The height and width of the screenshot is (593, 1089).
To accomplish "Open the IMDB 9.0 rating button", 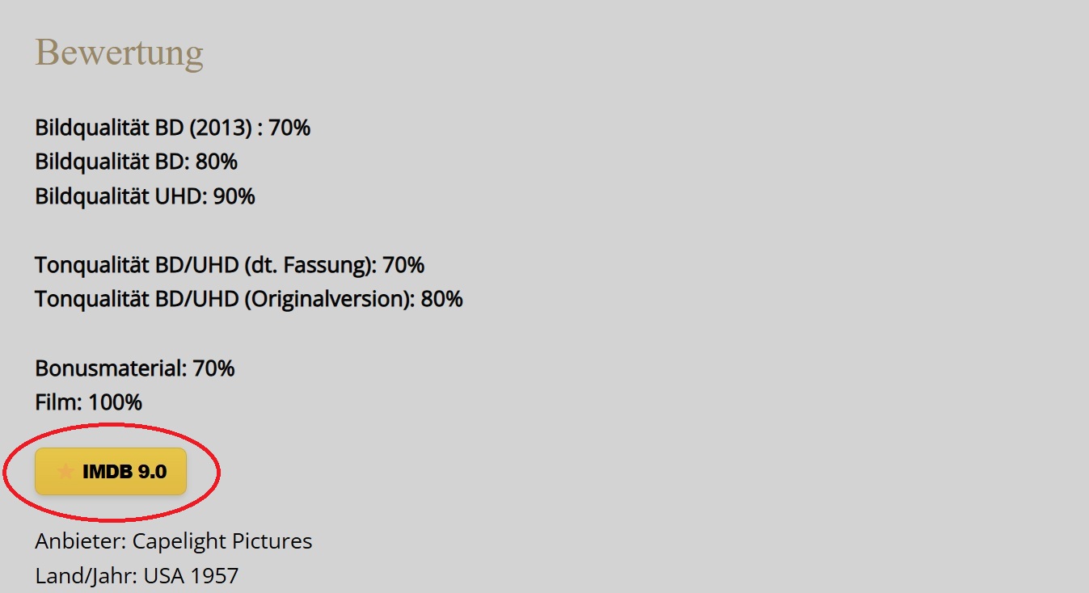I will pos(111,471).
